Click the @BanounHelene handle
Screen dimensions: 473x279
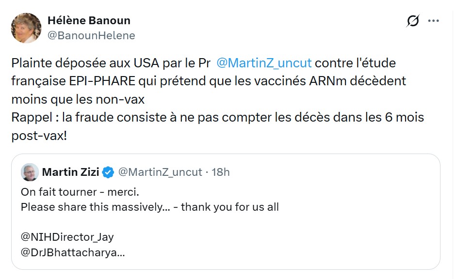(91, 35)
